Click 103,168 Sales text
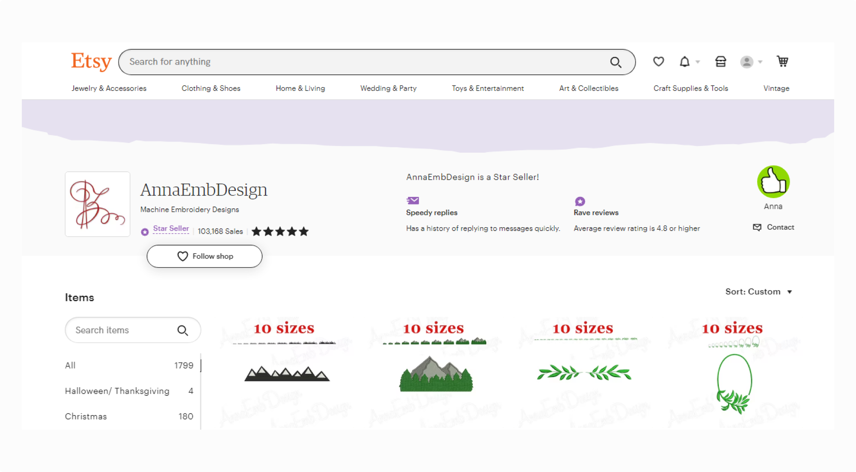The image size is (856, 472). click(x=220, y=231)
